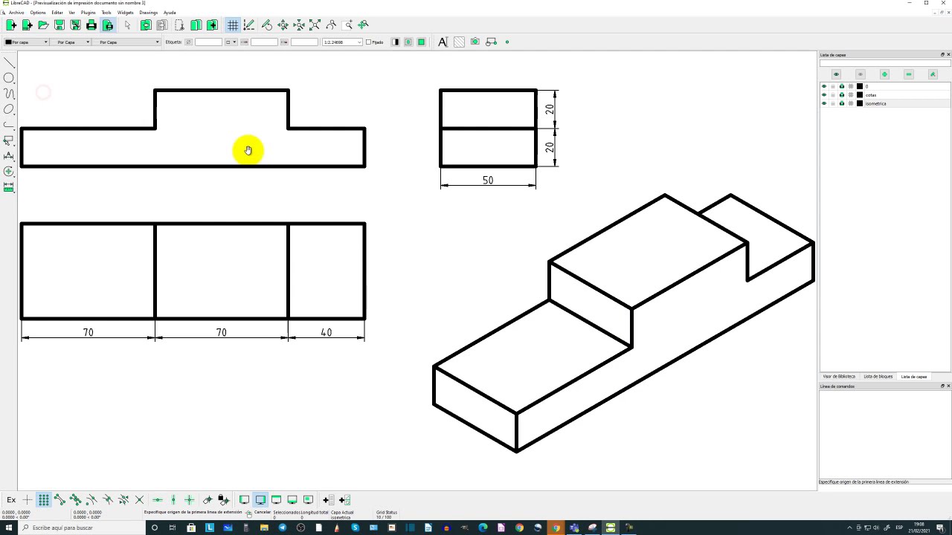The image size is (952, 535).
Task: Click the Auto Zoom icon
Action: tap(315, 25)
